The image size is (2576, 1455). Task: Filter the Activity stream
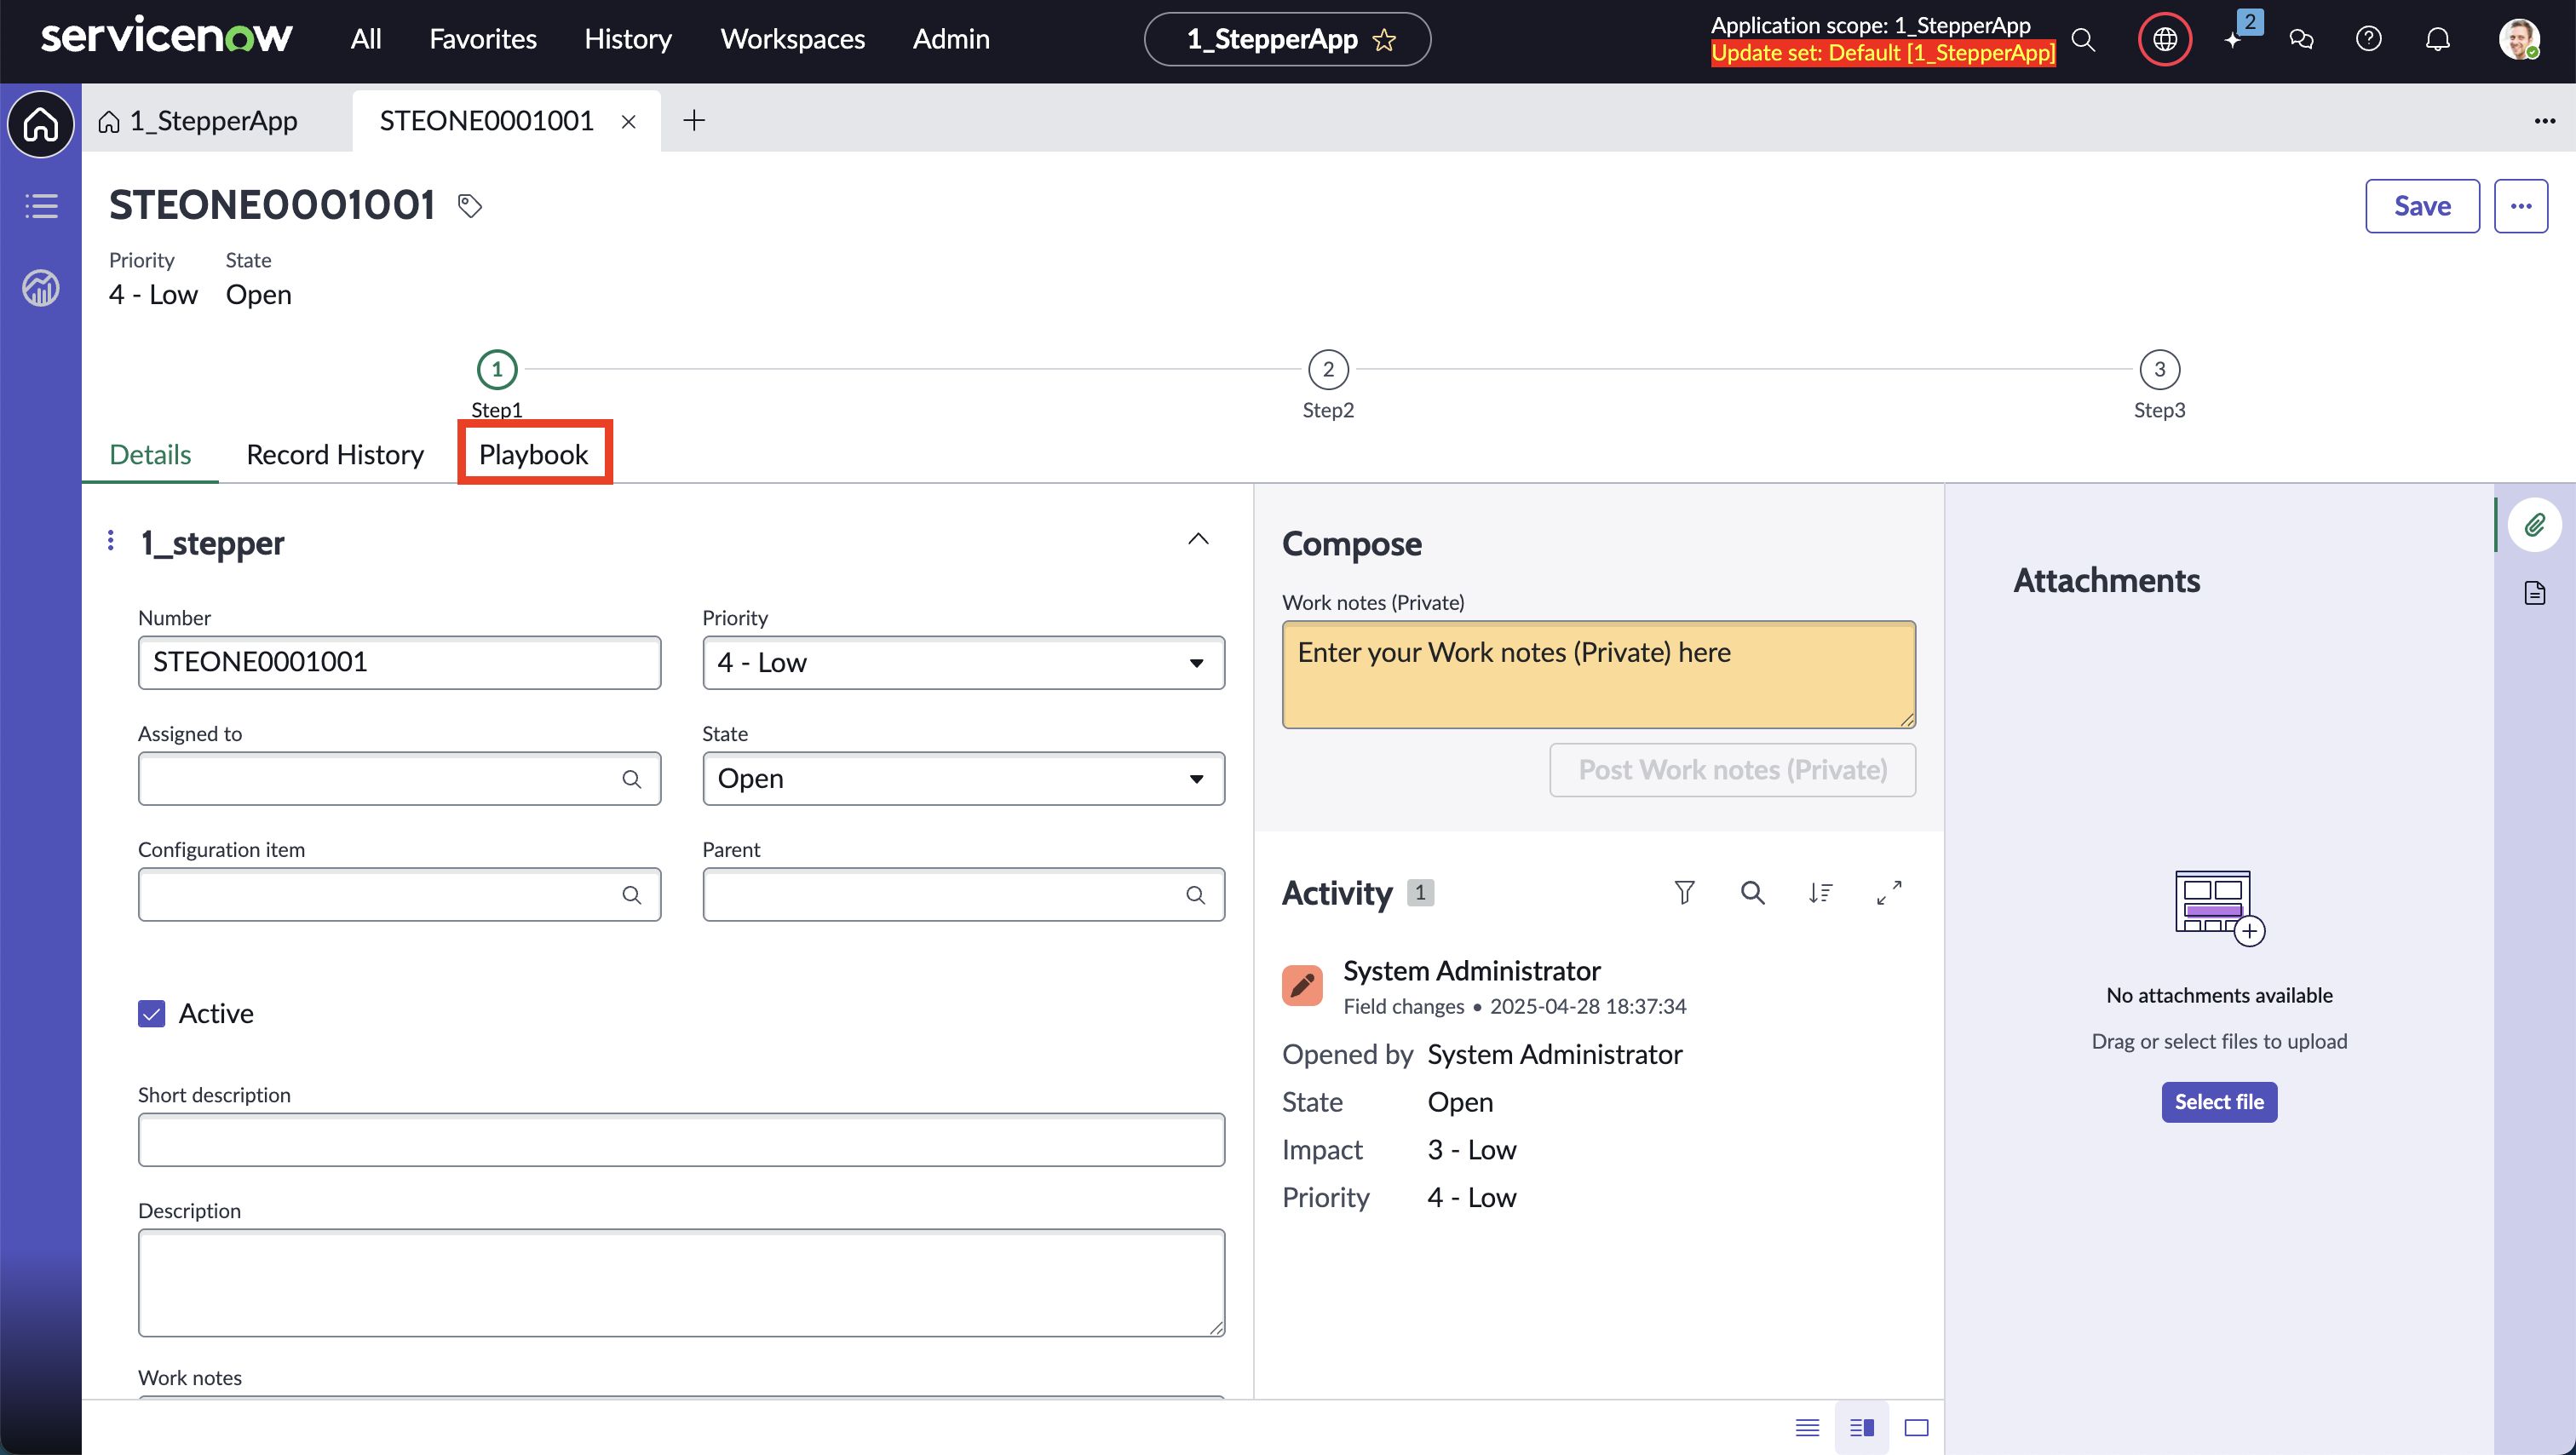tap(1685, 892)
